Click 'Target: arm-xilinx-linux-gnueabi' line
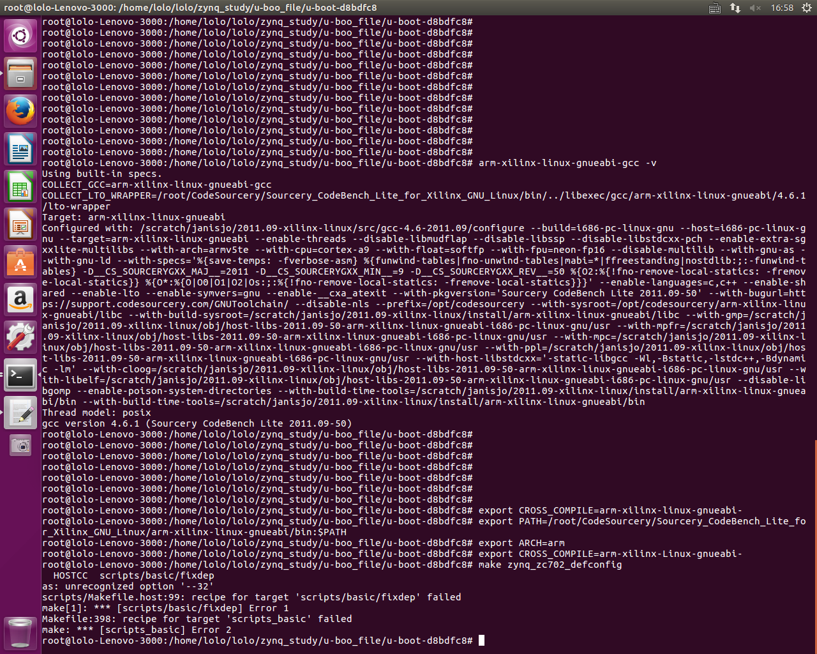The image size is (817, 654). (133, 217)
